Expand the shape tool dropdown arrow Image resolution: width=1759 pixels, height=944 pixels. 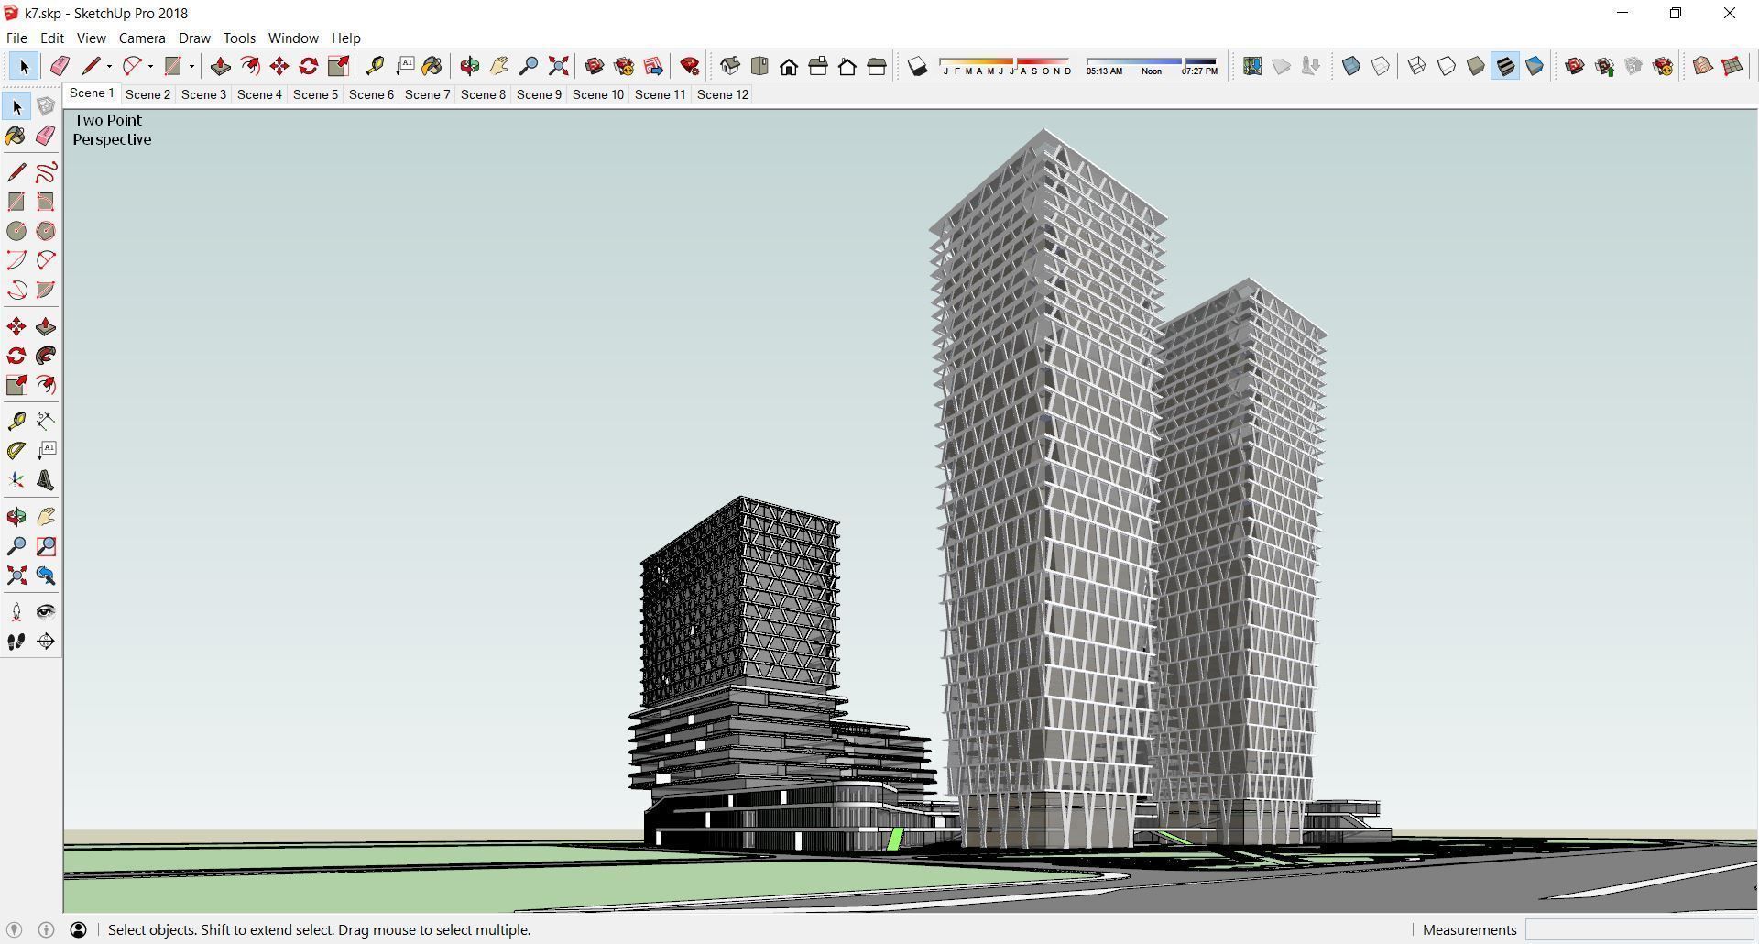click(x=191, y=66)
